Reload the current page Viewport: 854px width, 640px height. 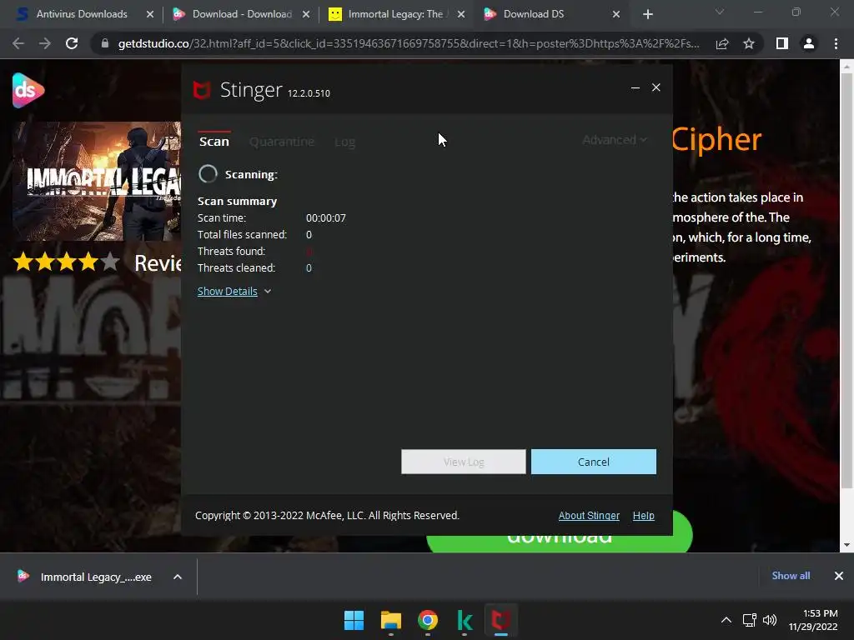coord(72,43)
